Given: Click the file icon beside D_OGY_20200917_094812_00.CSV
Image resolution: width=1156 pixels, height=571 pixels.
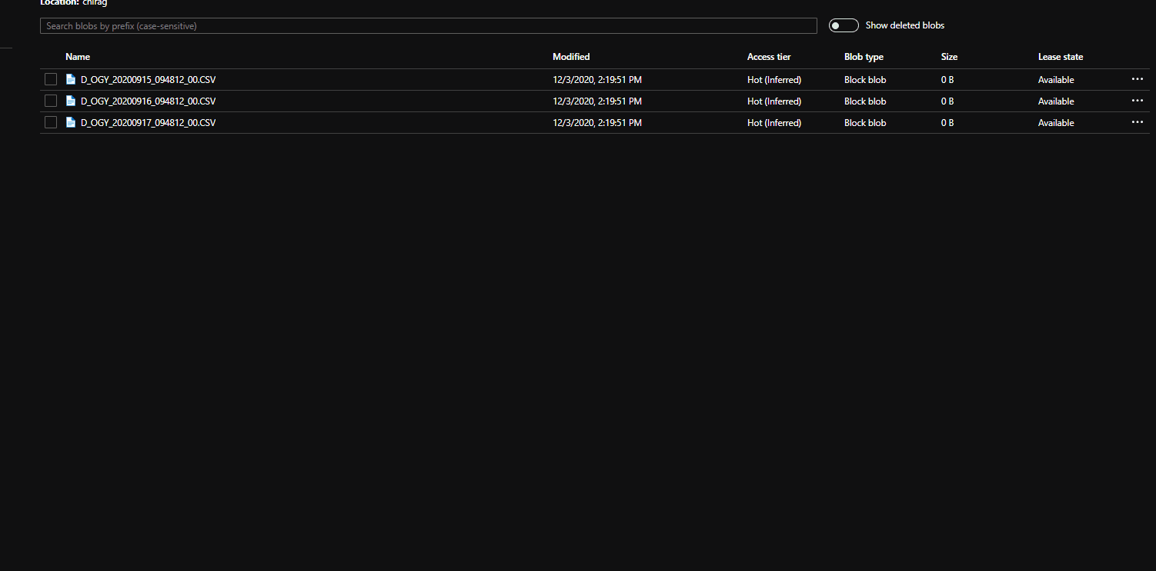Looking at the screenshot, I should [70, 122].
